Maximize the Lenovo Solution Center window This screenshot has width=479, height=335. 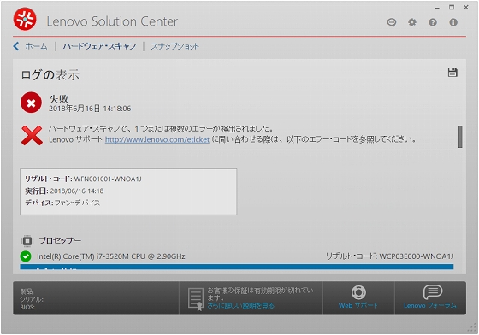(452, 8)
